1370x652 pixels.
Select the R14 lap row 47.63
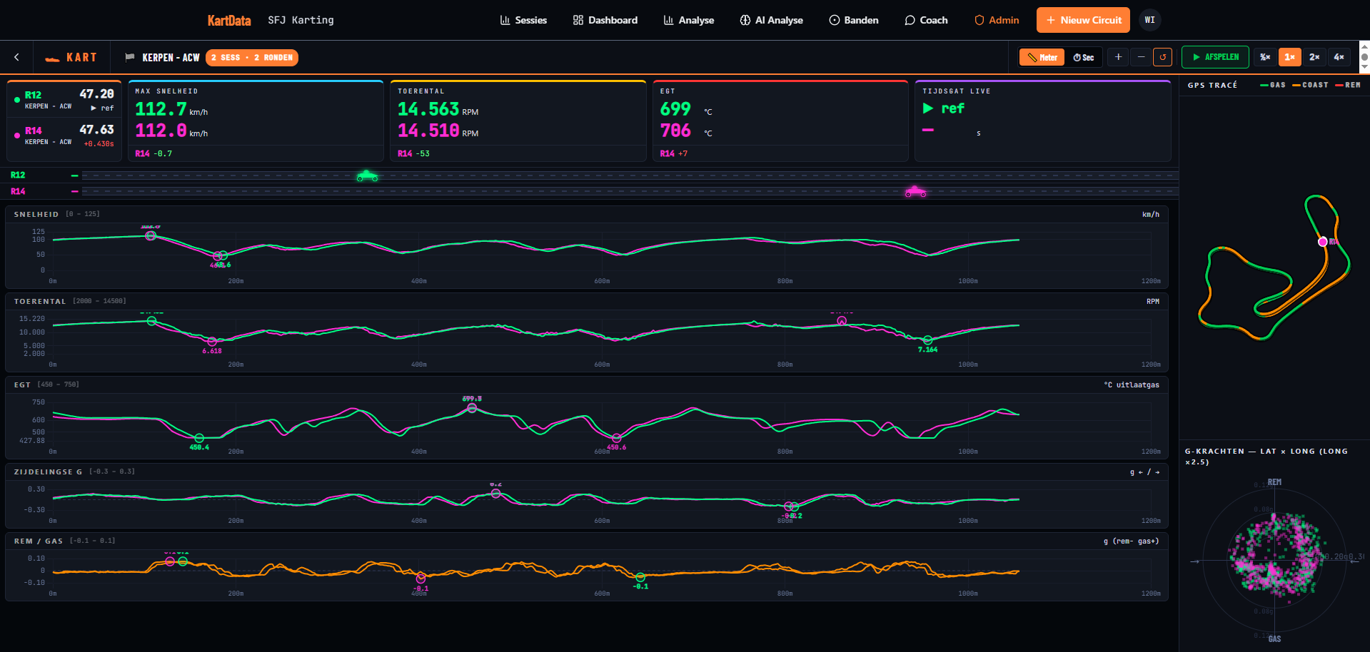click(x=64, y=136)
